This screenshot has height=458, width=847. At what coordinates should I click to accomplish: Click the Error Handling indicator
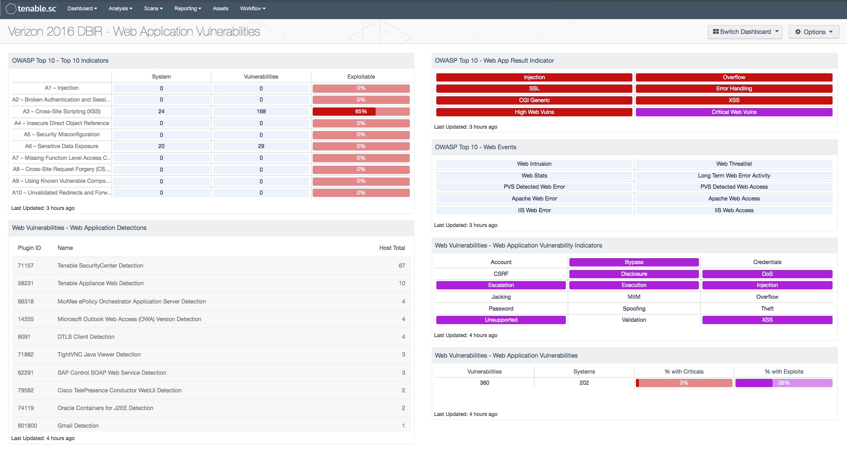[x=734, y=88]
